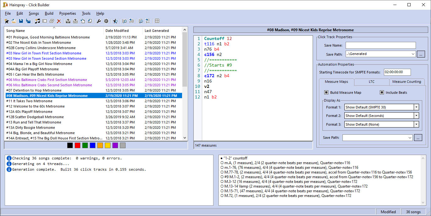Viewport: 431px width, 216px height.
Task: Sort by the Last Generated column header
Action: coord(162,31)
